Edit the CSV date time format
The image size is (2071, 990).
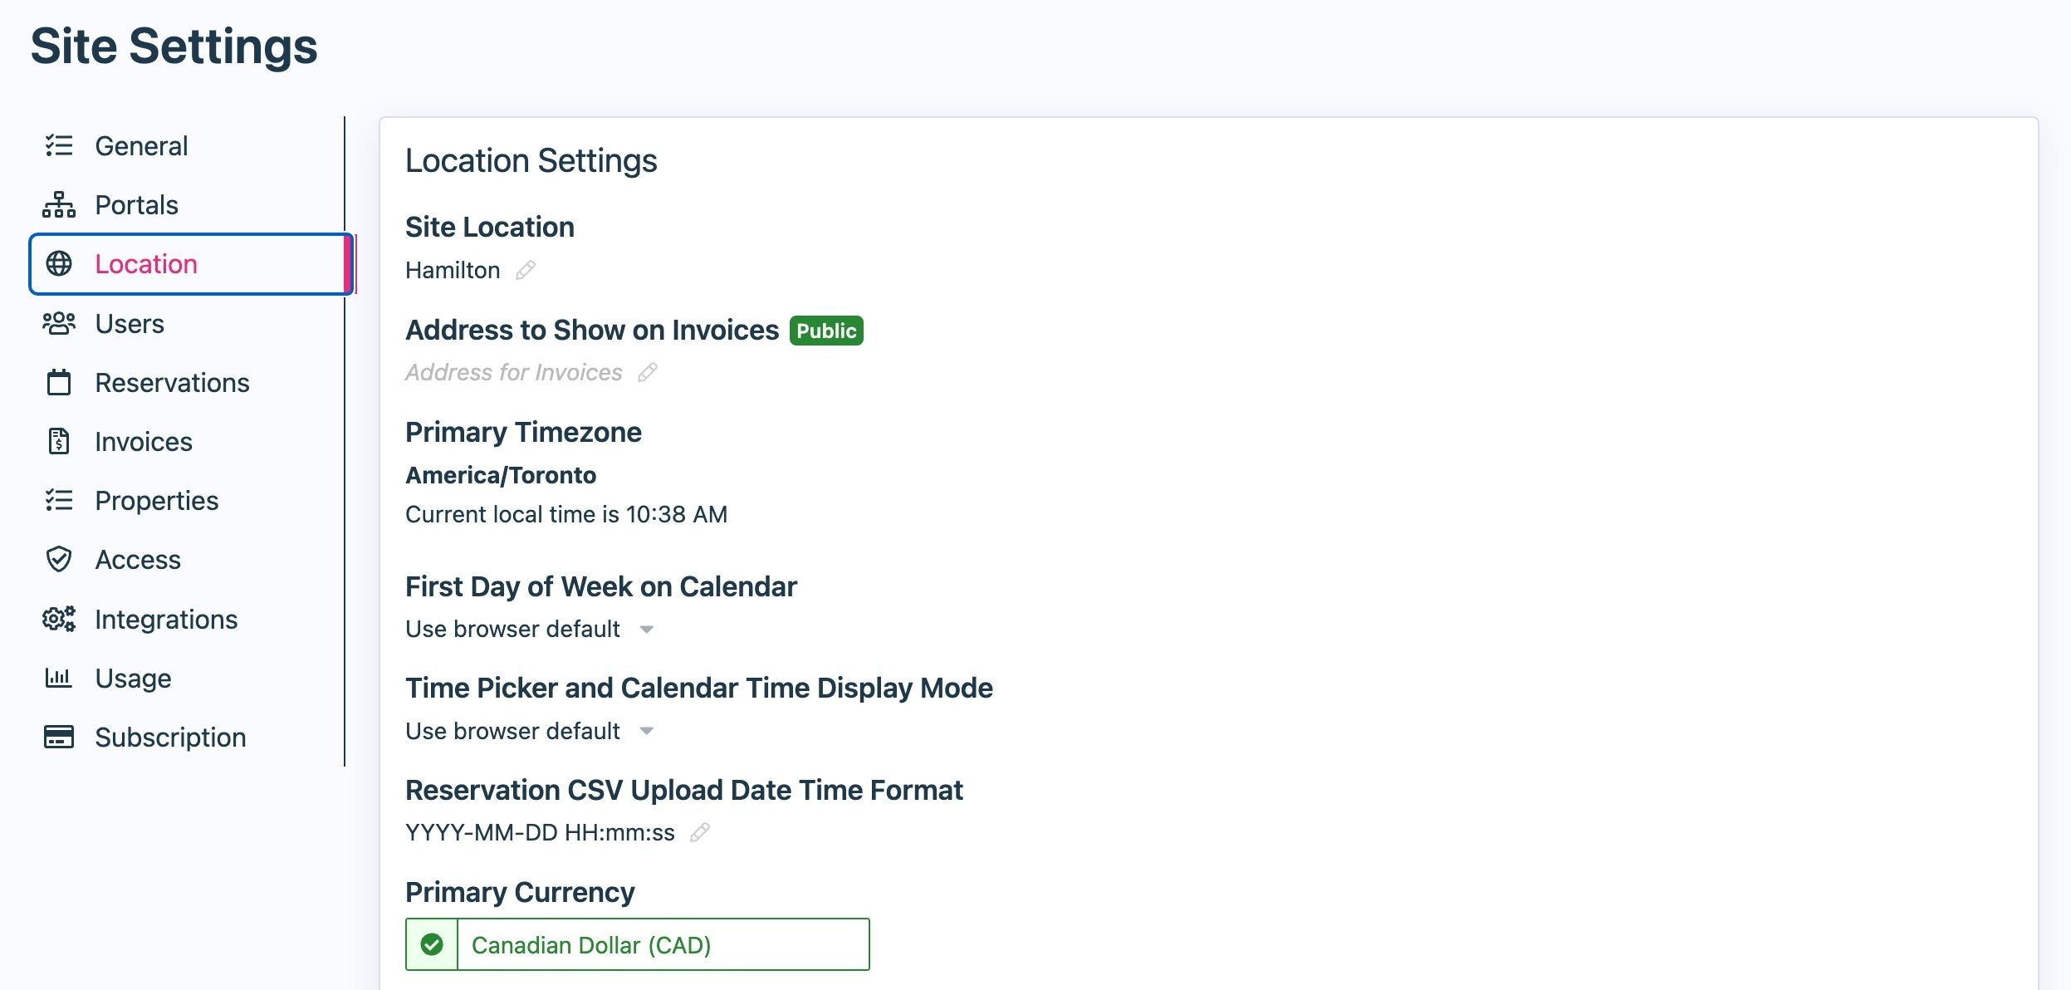point(702,832)
